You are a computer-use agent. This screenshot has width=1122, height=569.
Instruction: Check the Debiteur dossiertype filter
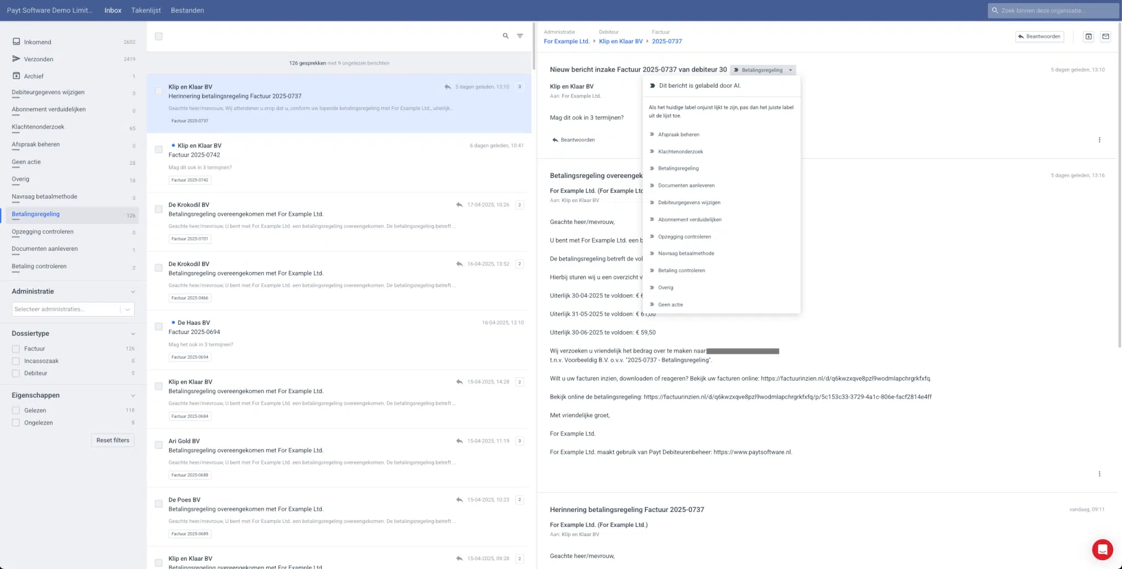pos(16,373)
